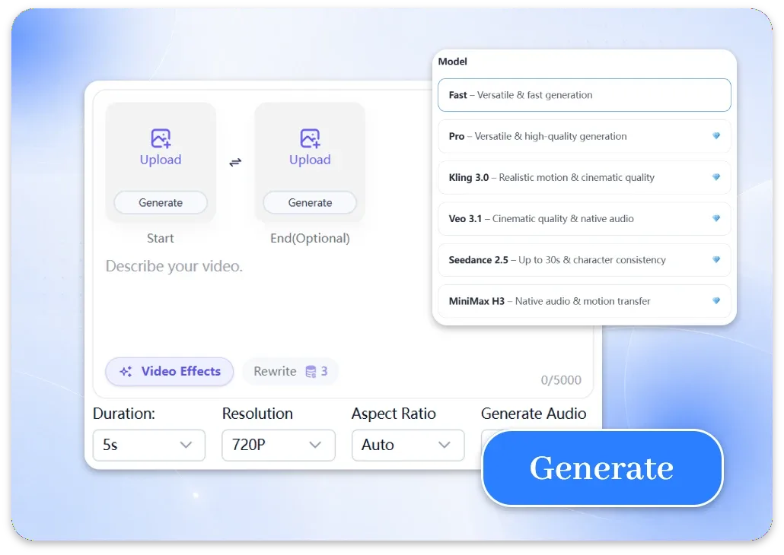Screen dimensions: 784x555
Task: Open the Aspect Ratio Auto dropdown
Action: point(408,445)
